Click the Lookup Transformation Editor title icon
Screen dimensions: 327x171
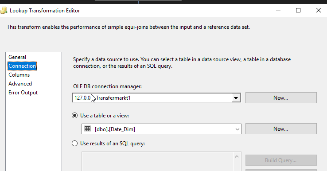pos(4,11)
